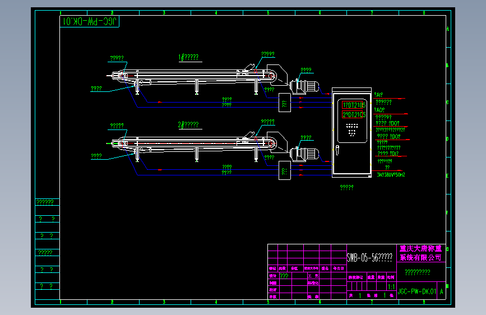The width and height of the screenshot is (486, 315).
Task: Click the ?AO? signal label
Action: click(x=379, y=110)
